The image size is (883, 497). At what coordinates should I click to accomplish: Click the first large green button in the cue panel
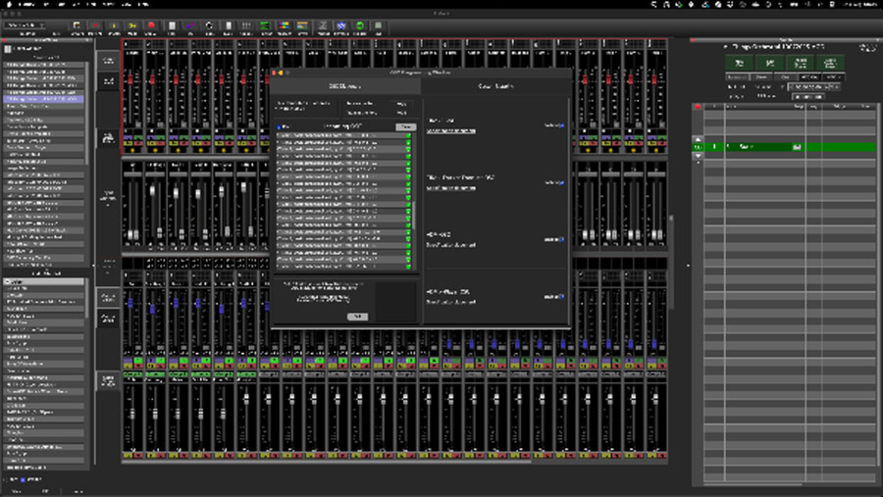(738, 63)
